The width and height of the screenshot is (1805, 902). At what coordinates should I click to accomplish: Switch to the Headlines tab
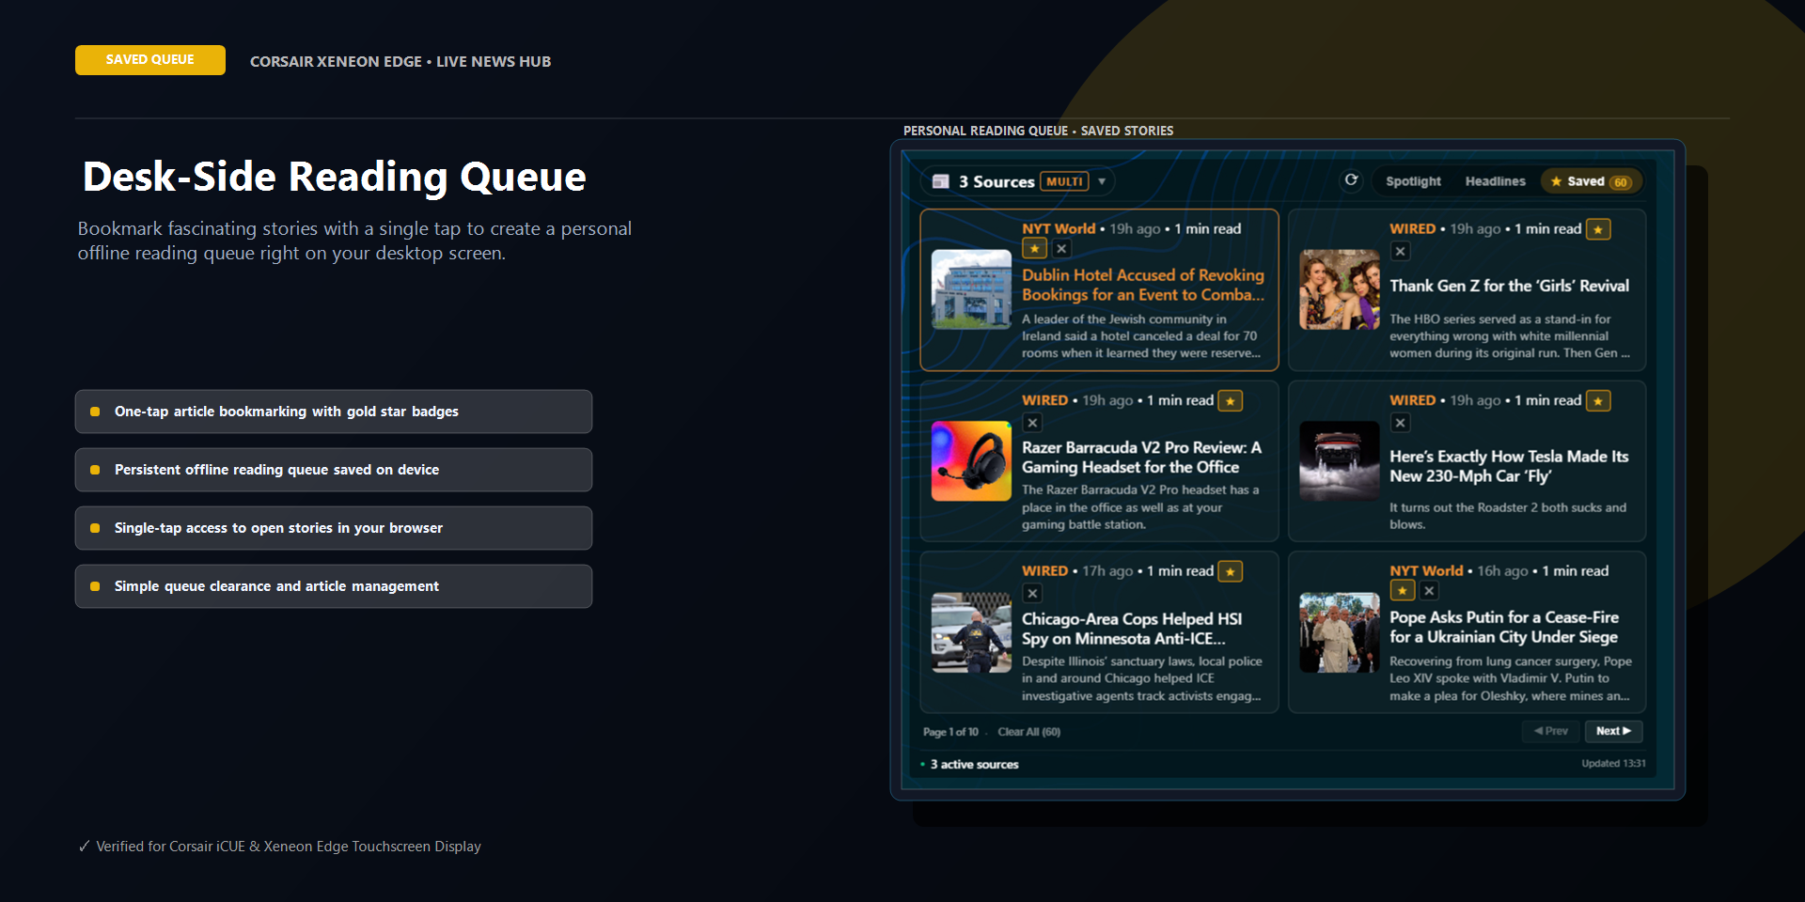pyautogui.click(x=1495, y=181)
